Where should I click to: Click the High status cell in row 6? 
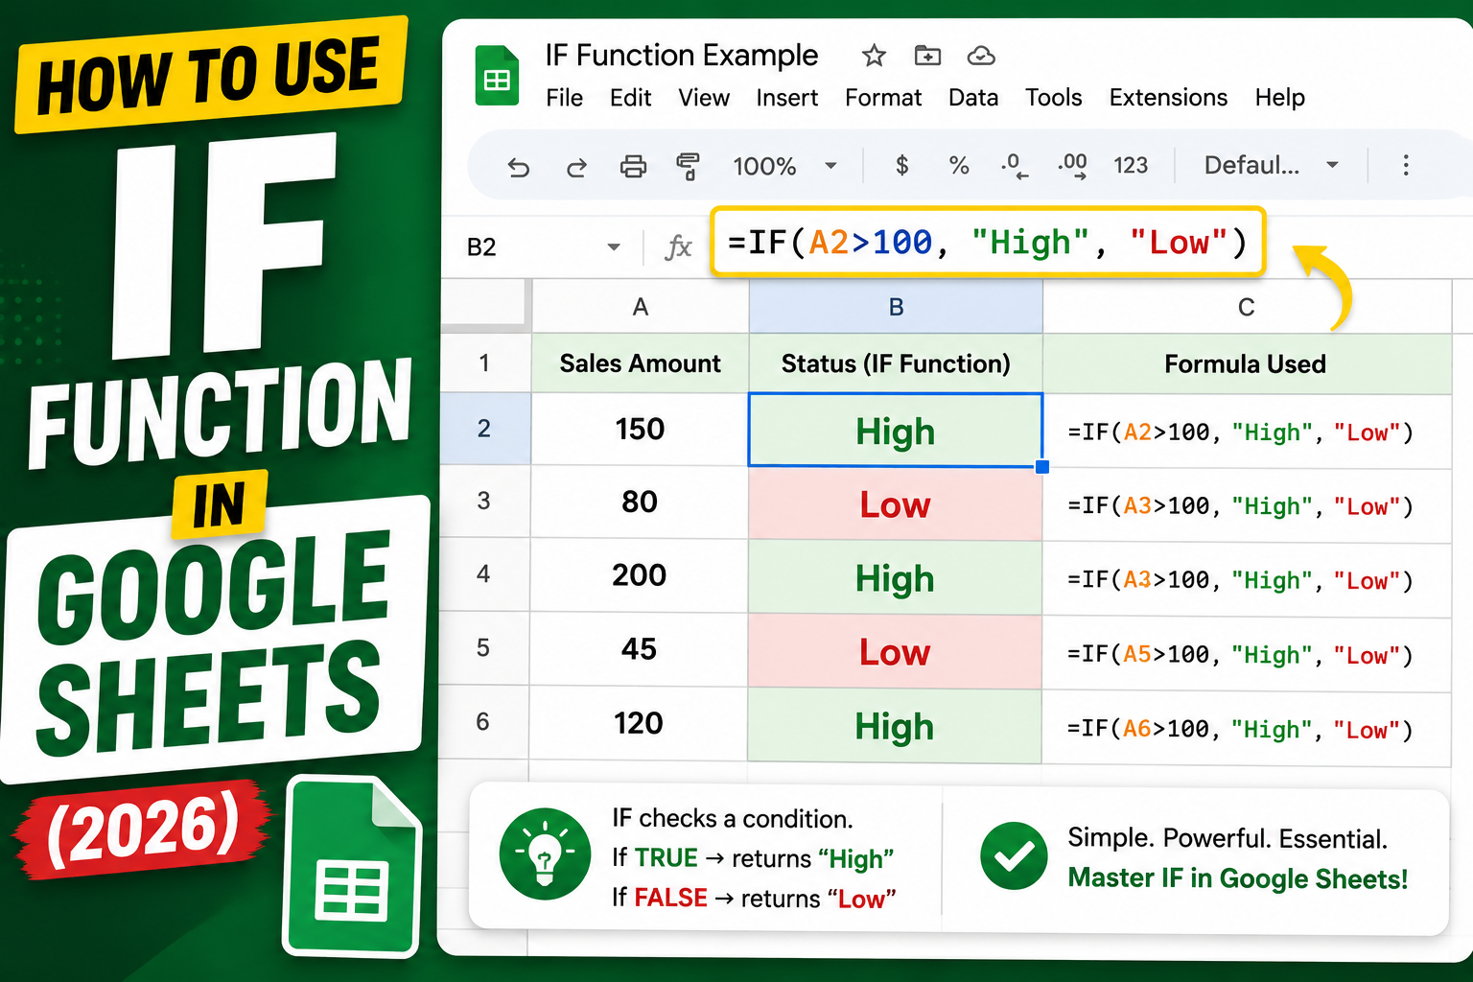tap(896, 726)
